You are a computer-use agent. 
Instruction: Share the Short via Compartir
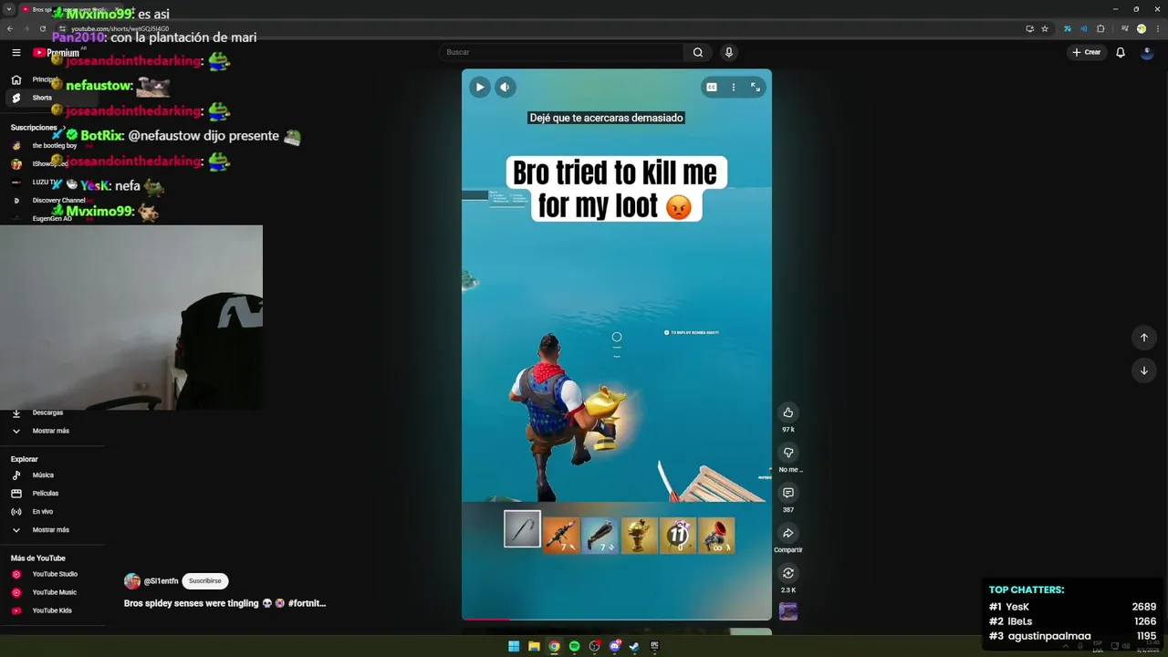[788, 533]
